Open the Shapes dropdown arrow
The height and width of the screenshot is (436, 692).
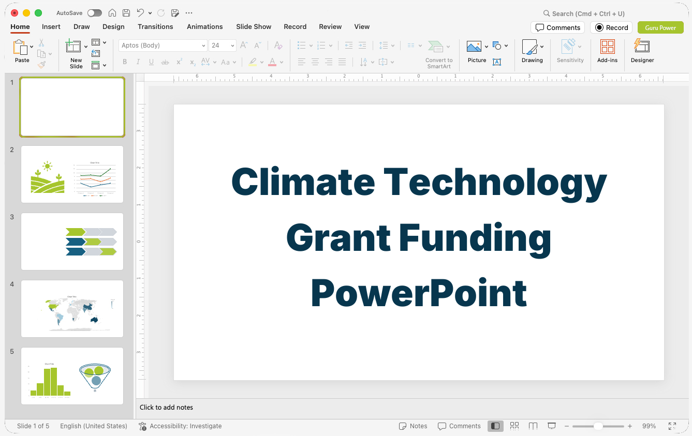[x=506, y=46]
